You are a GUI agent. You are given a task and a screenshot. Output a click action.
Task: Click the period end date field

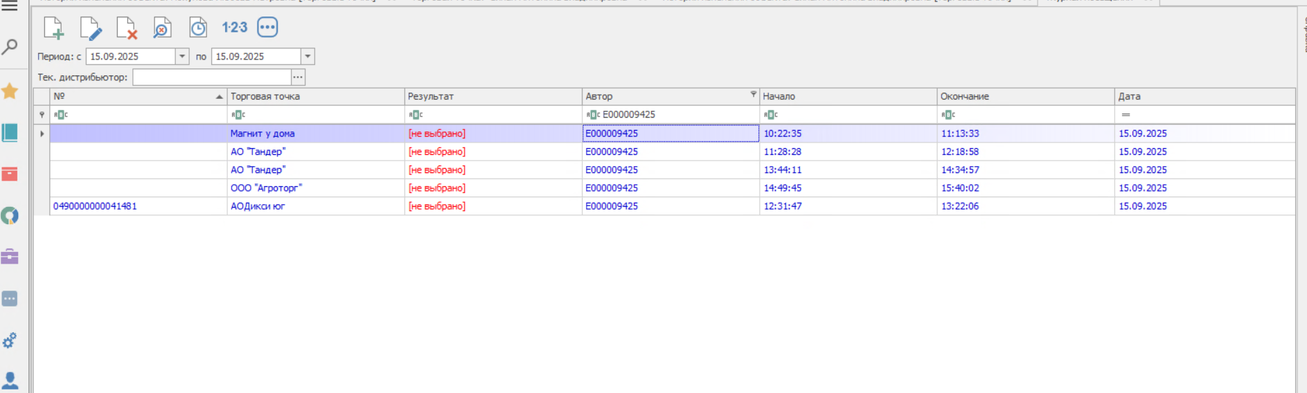click(256, 57)
